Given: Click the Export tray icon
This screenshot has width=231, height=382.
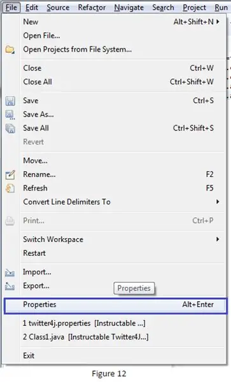Looking at the screenshot, I should coord(10,286).
